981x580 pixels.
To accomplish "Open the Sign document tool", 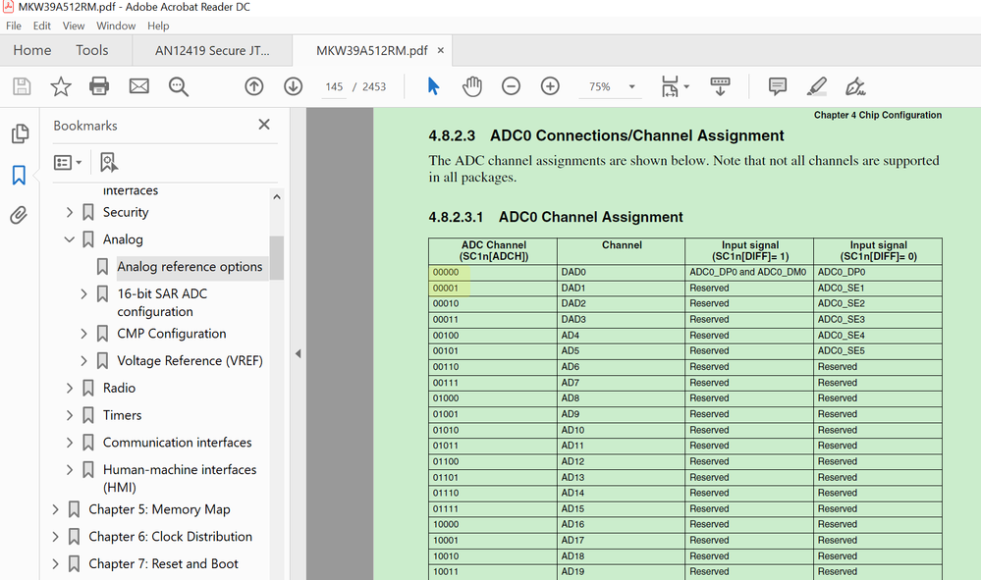I will (855, 86).
